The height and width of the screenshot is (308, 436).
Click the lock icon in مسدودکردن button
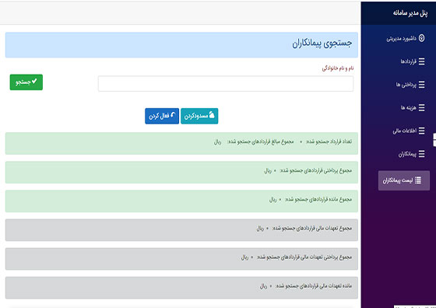(212, 115)
